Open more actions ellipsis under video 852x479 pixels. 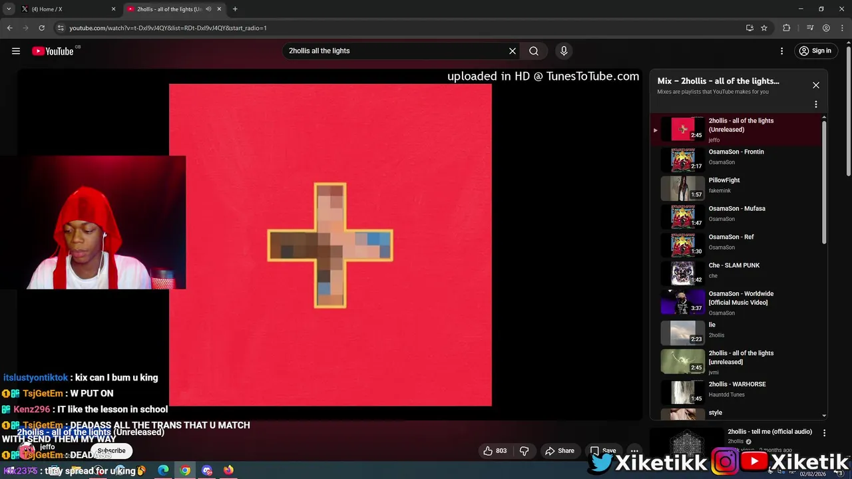(x=635, y=450)
